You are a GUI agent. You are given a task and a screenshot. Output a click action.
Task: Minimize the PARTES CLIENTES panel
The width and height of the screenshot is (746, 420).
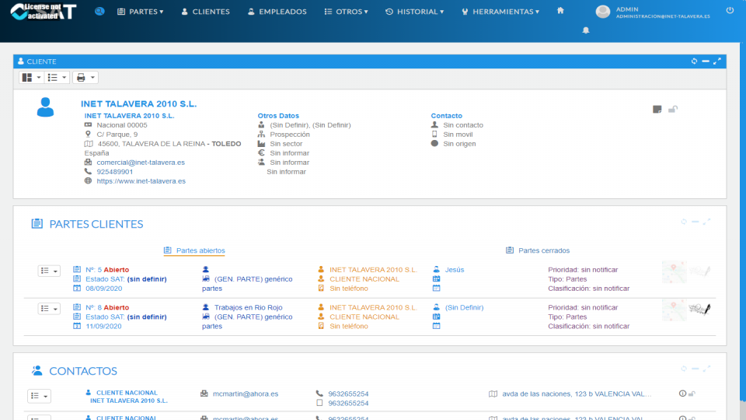(x=695, y=222)
